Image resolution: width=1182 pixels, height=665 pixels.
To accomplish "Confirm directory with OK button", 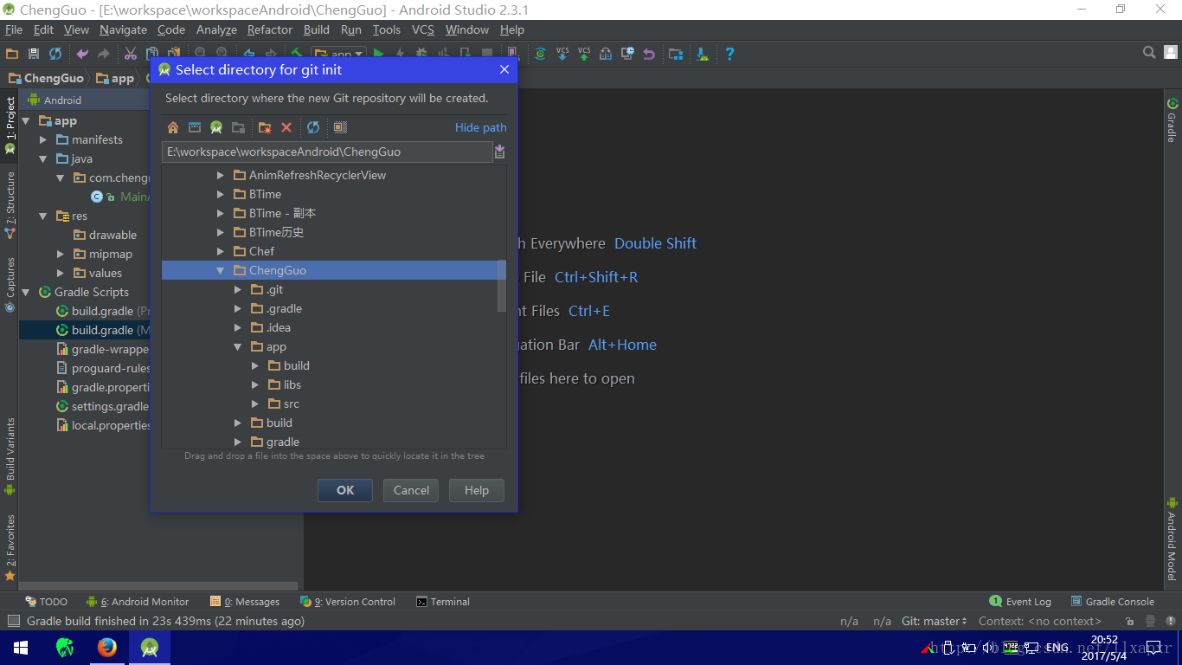I will pyautogui.click(x=345, y=490).
